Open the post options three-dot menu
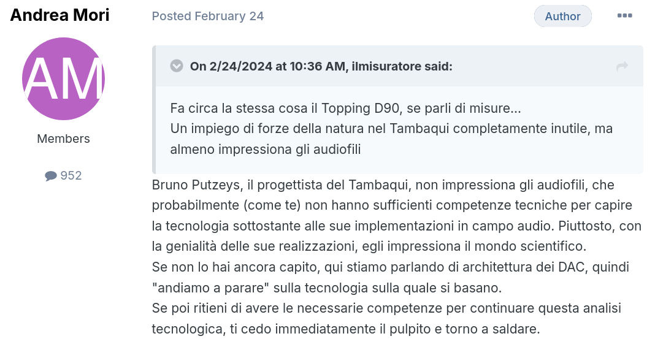 tap(624, 16)
